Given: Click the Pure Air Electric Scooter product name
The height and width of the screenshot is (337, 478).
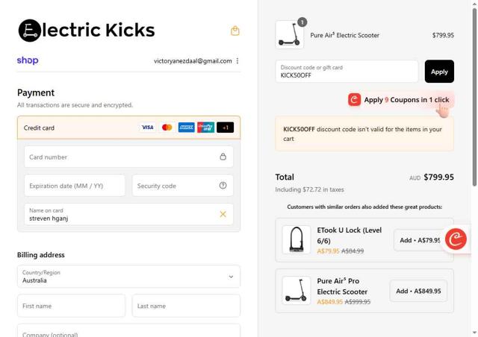Looking at the screenshot, I should pos(344,35).
